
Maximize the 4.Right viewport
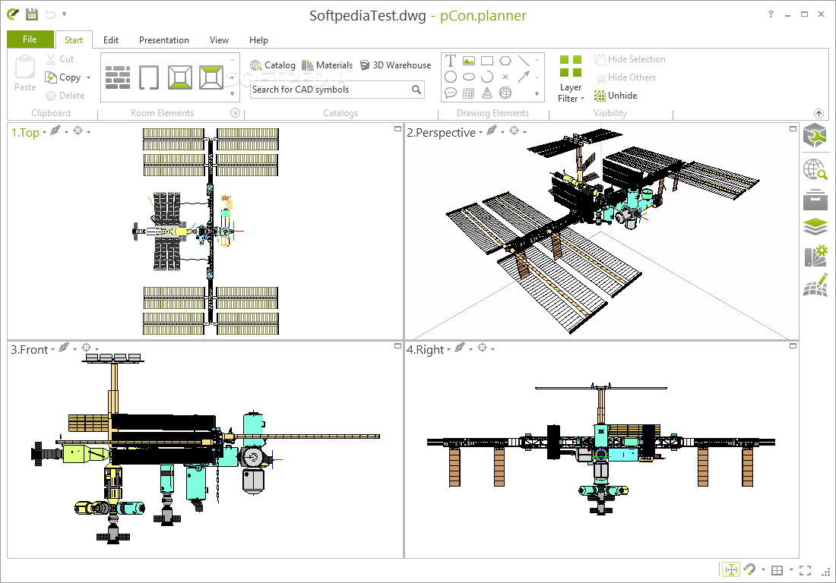tap(793, 346)
